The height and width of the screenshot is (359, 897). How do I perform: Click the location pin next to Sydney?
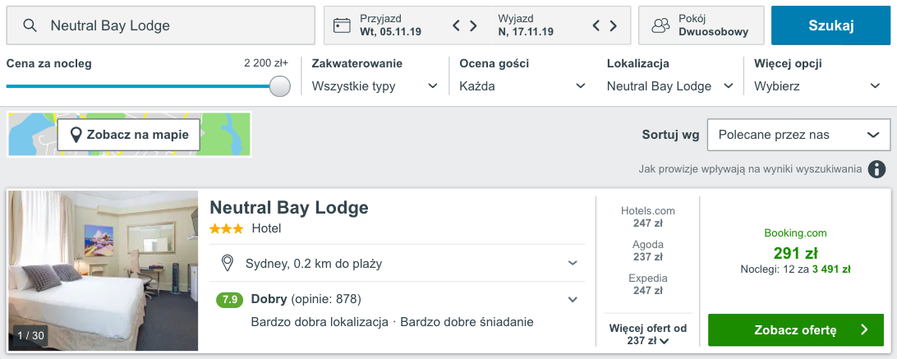228,264
